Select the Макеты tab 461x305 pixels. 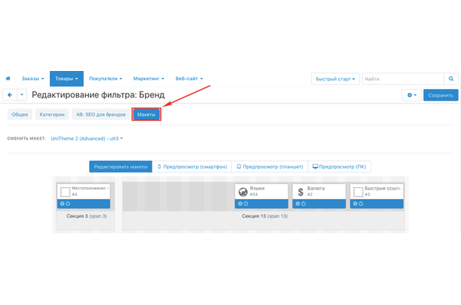[146, 115]
